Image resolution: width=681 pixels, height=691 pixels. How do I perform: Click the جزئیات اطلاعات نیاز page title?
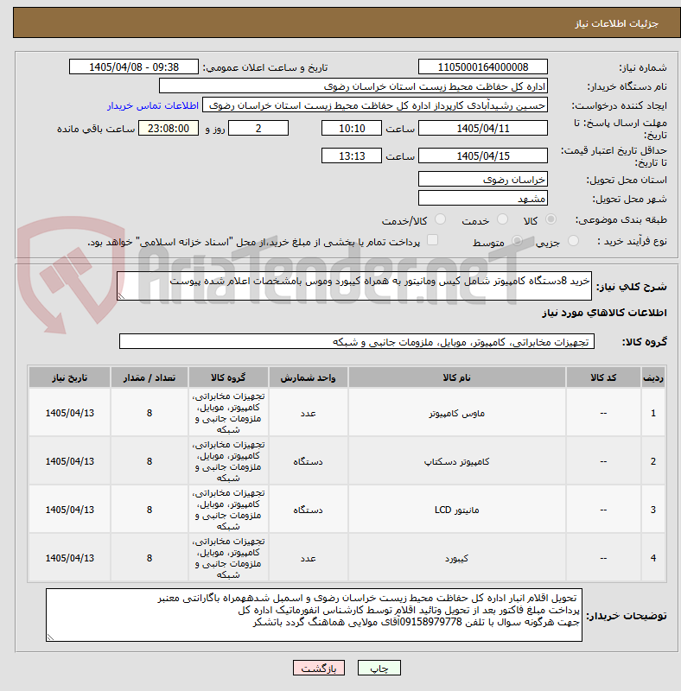616,23
